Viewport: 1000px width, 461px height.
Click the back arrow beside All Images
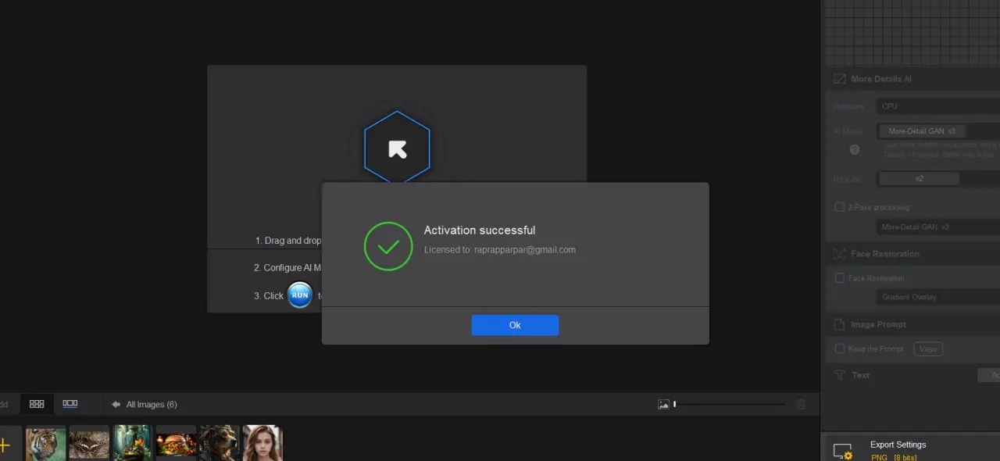[116, 404]
